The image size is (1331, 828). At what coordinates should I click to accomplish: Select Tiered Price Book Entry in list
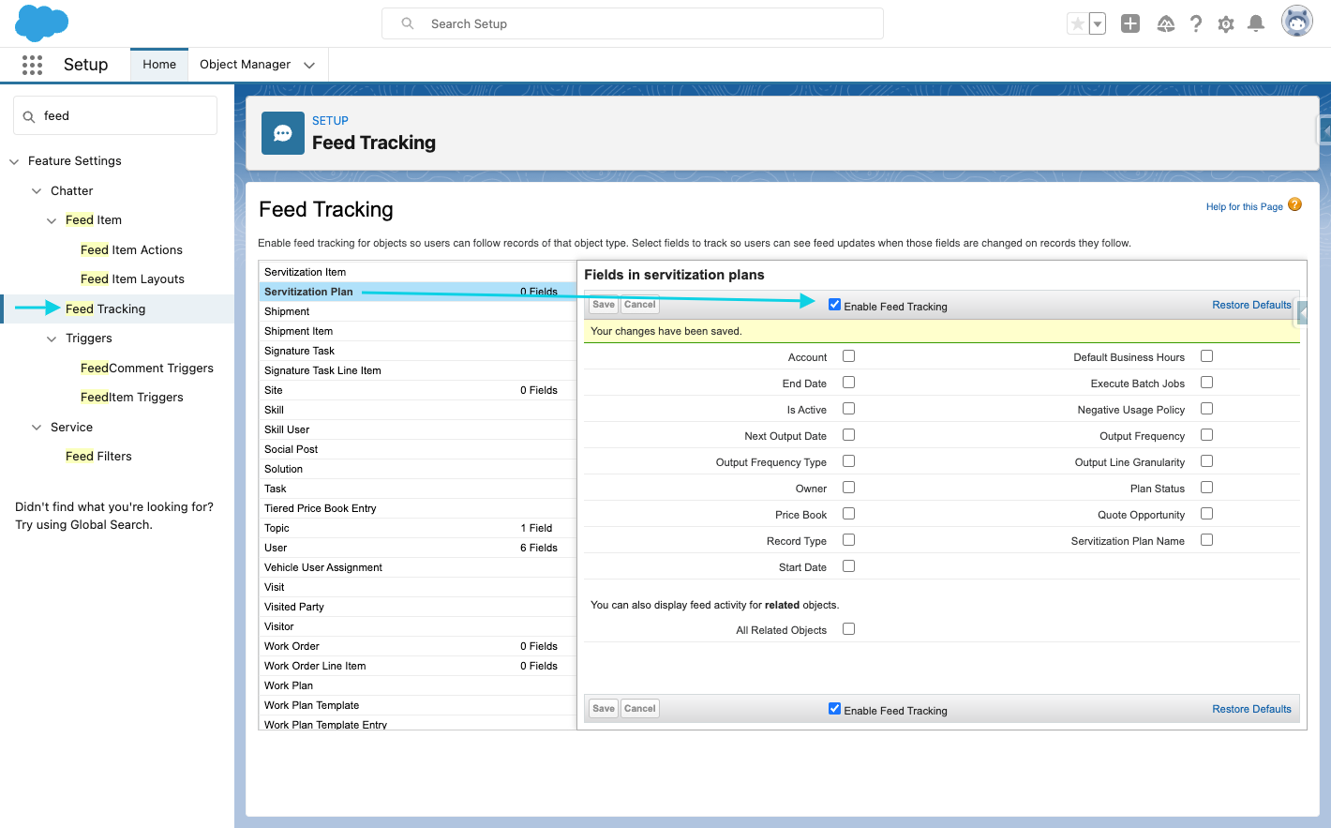(417, 508)
